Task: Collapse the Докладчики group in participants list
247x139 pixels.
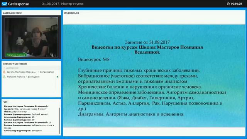Action: coord(4,68)
